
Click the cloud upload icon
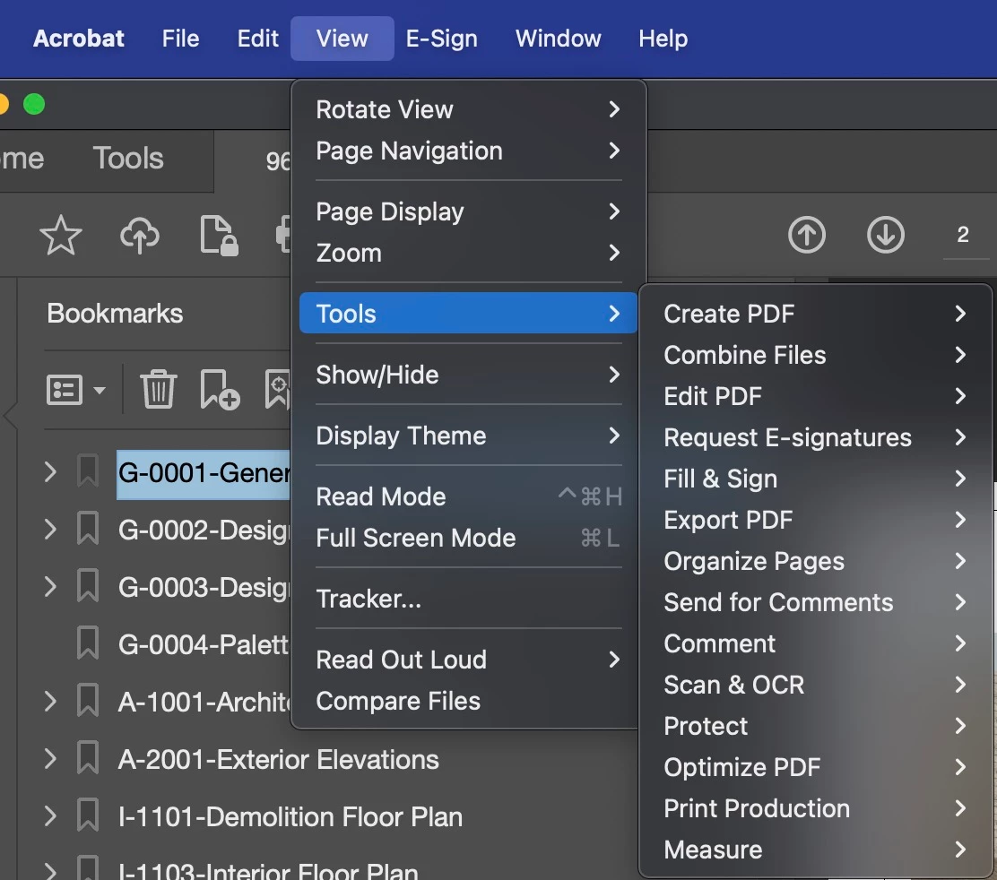coord(140,235)
